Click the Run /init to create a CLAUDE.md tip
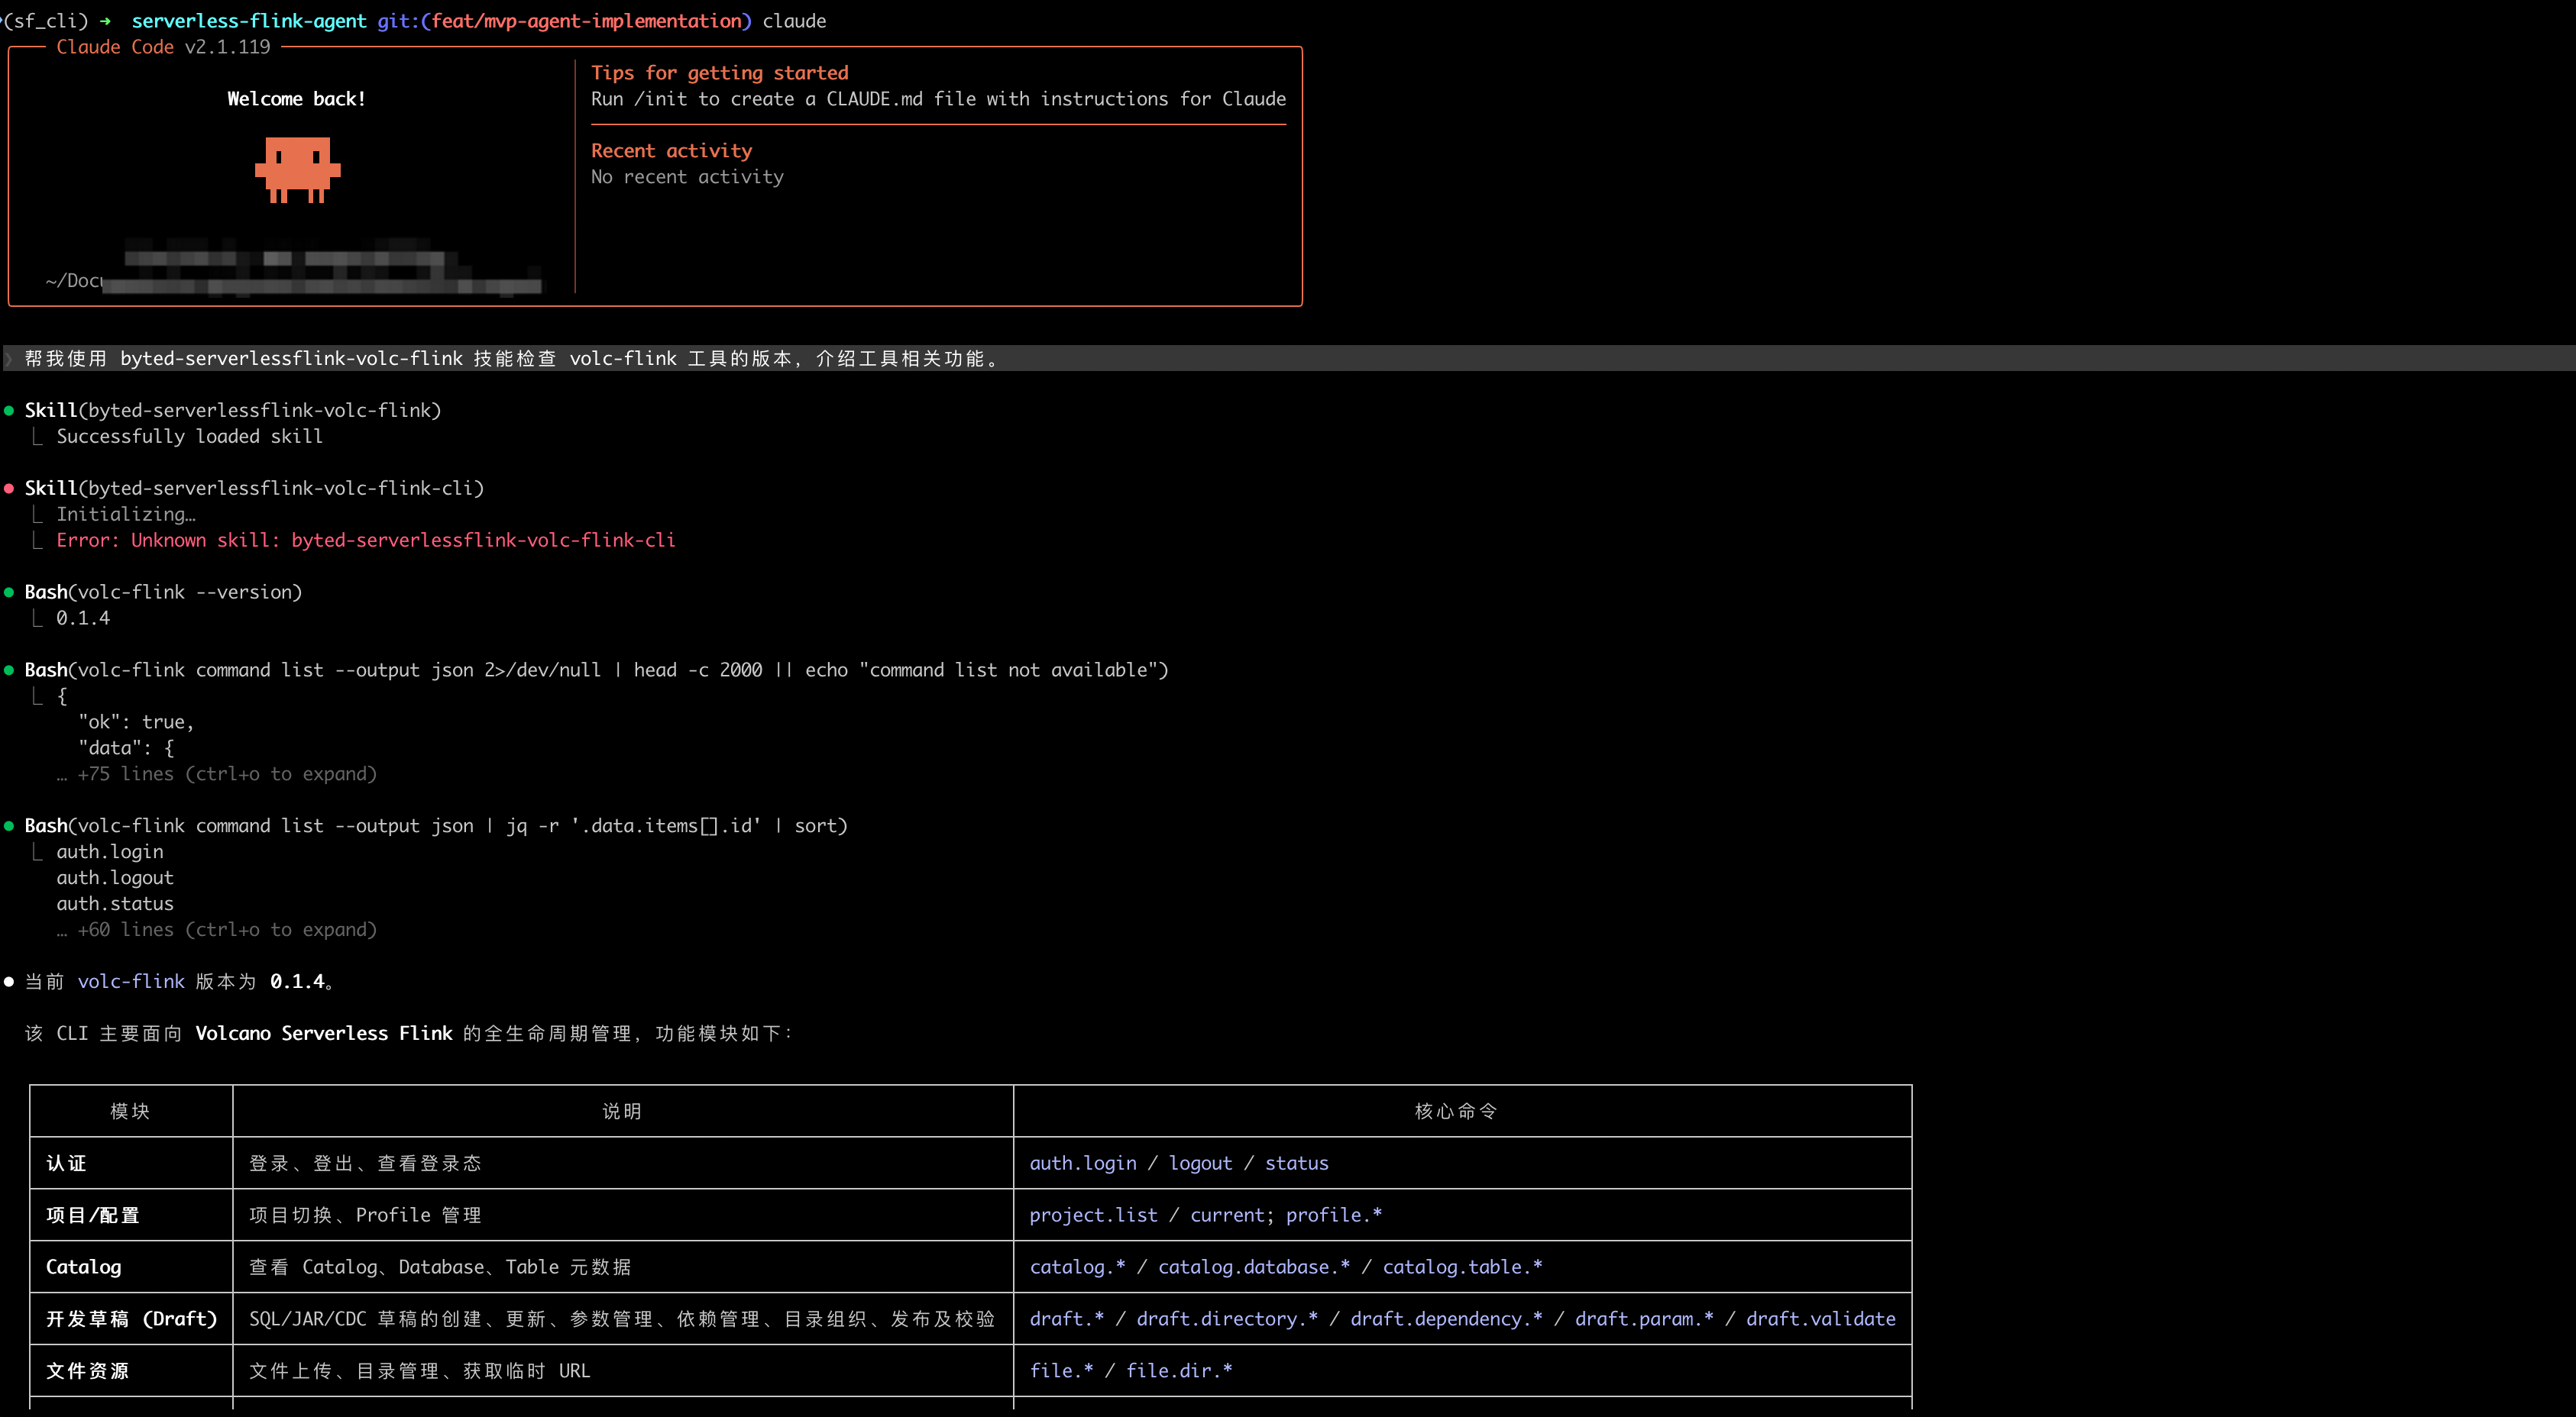This screenshot has height=1417, width=2576. coord(938,99)
